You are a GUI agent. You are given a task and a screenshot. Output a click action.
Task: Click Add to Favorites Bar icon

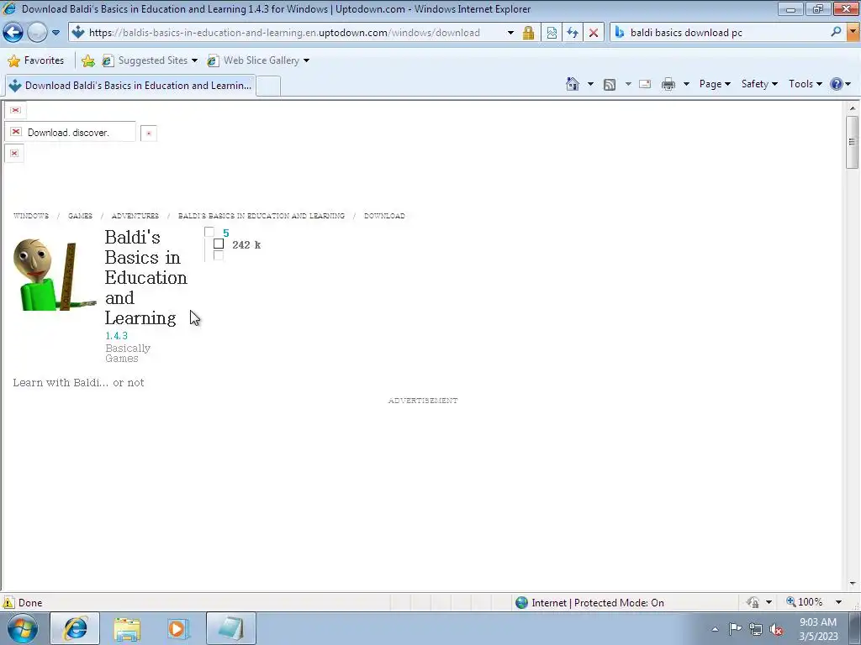87,60
